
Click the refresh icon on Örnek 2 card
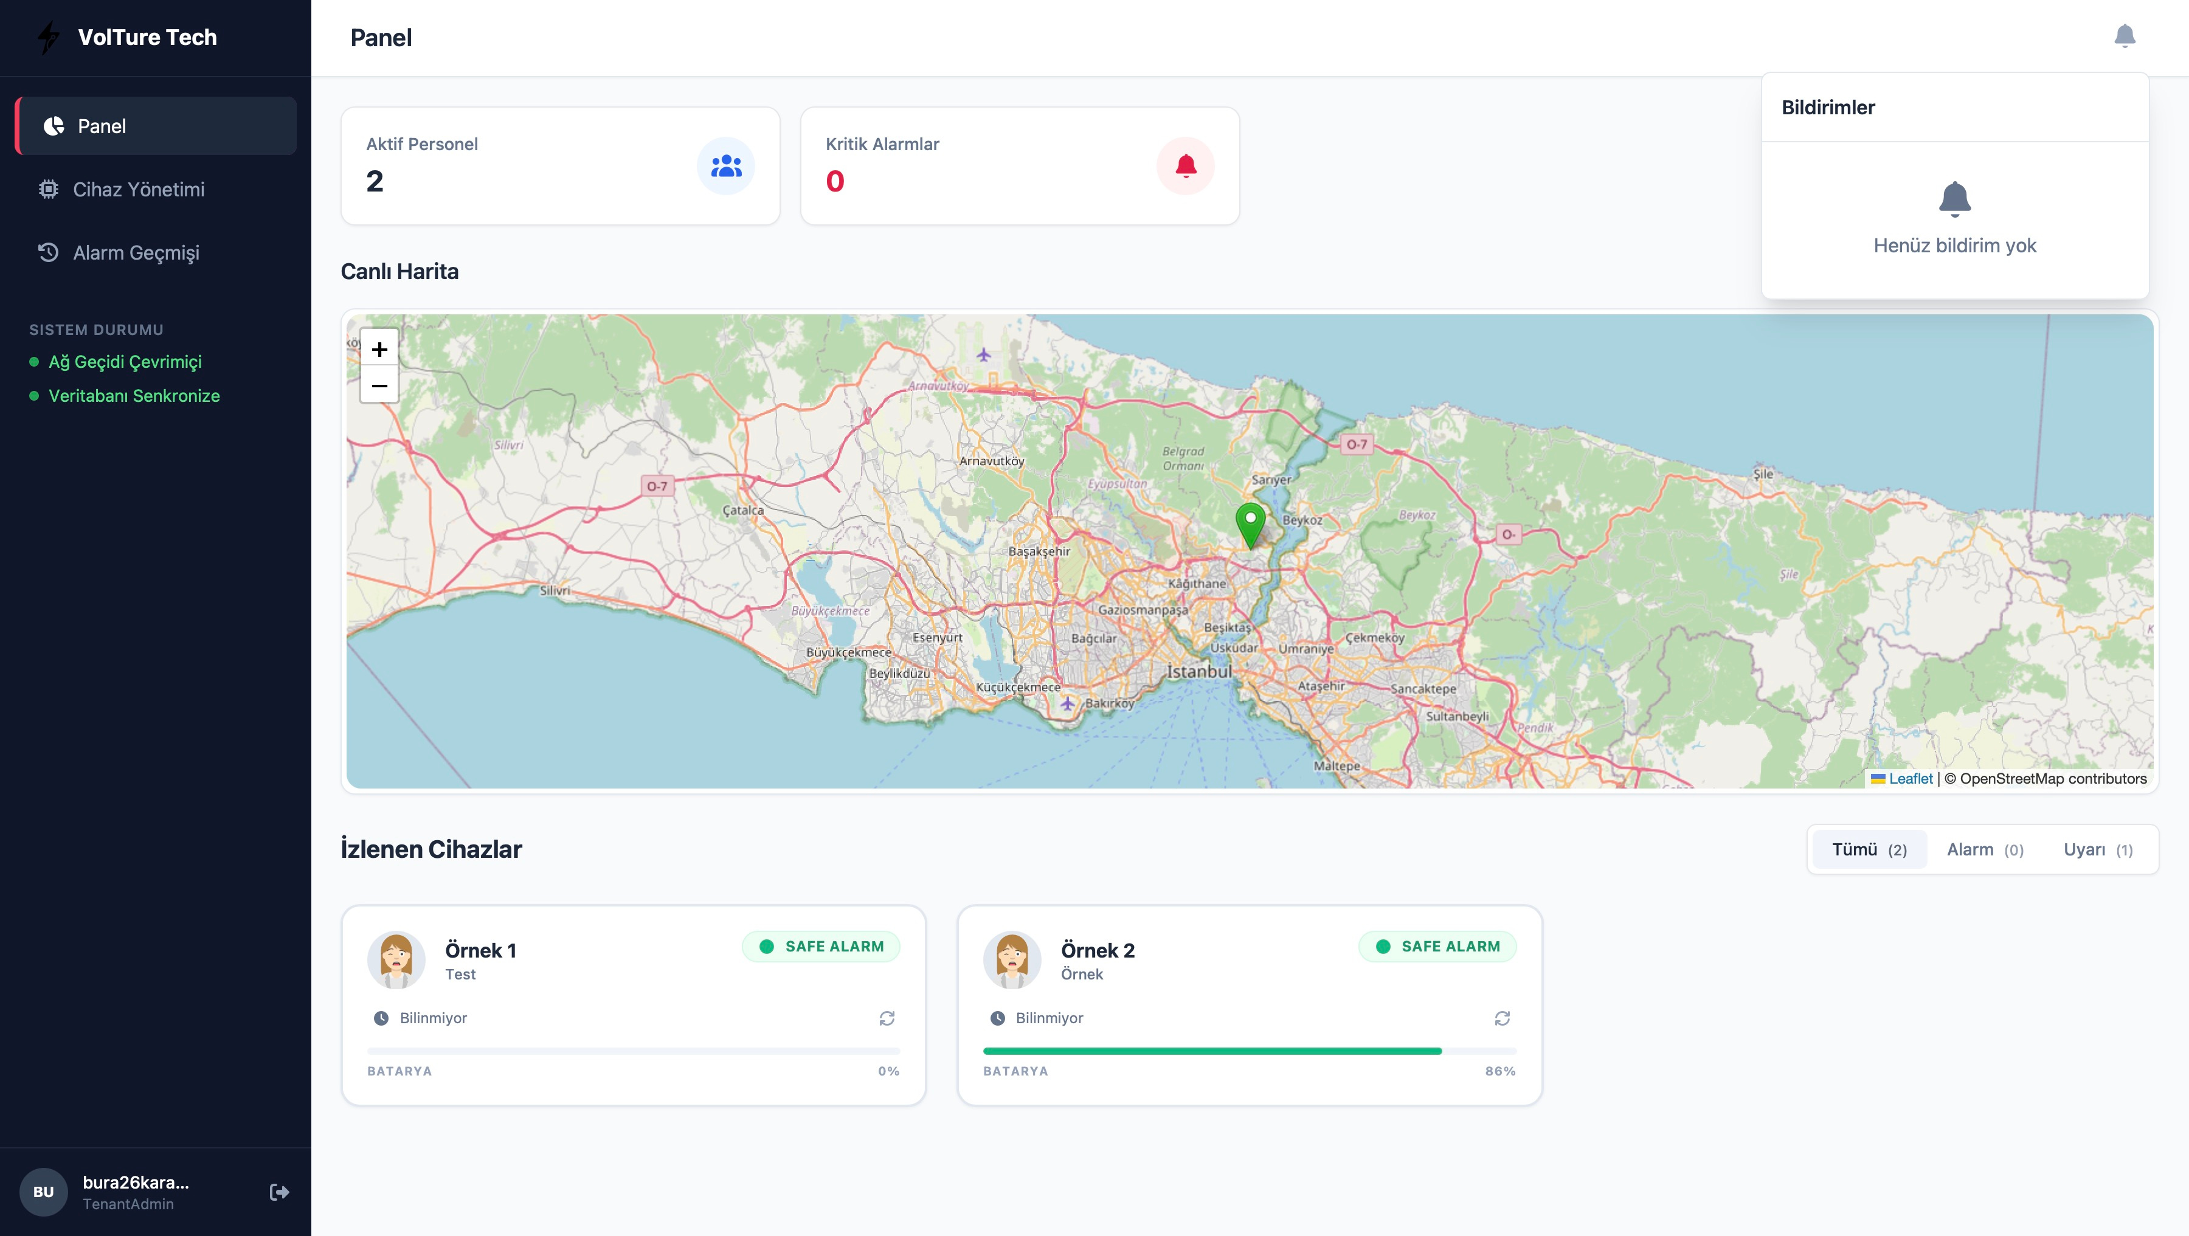[1501, 1018]
